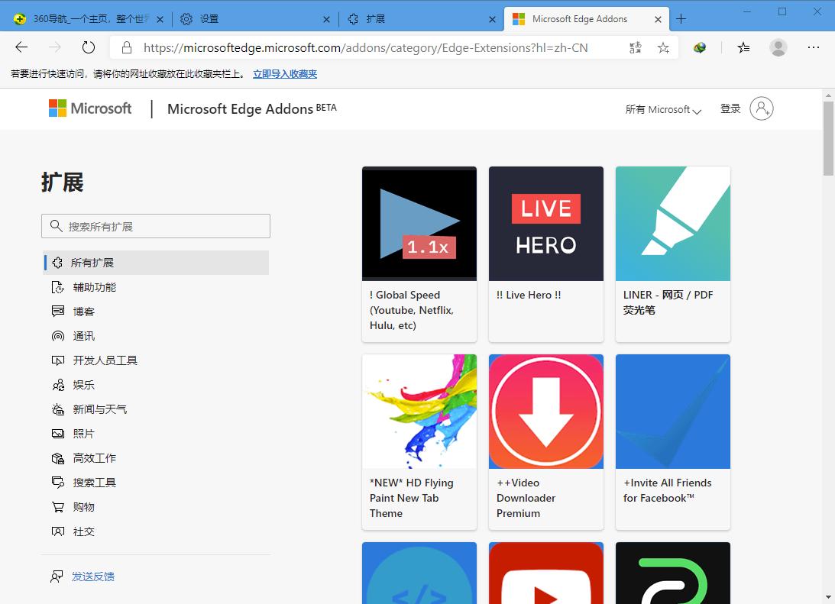Open the ++Video Downloader Premium thumbnail
Screen dimensions: 835x604
pyautogui.click(x=545, y=412)
